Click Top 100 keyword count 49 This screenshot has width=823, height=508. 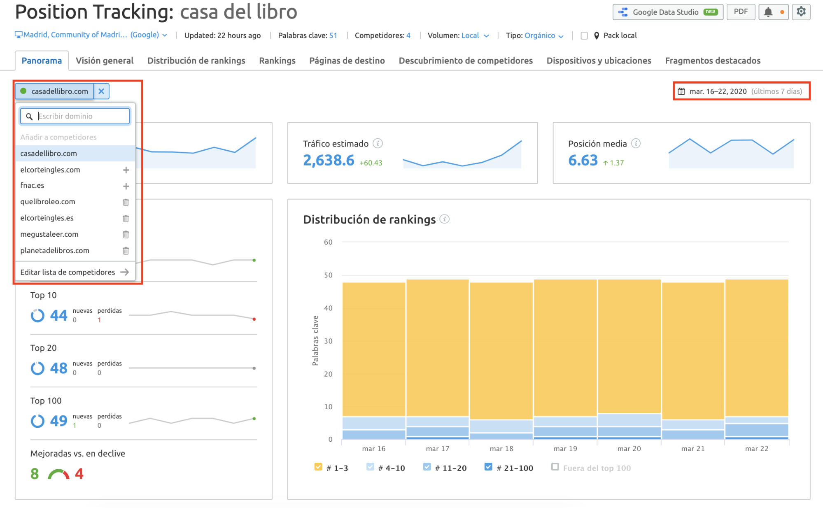[58, 421]
